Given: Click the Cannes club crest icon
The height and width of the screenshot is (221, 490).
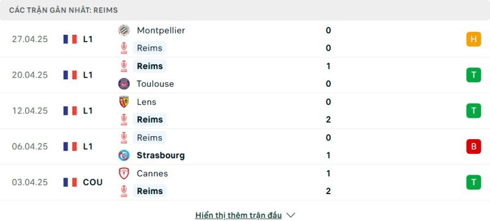Looking at the screenshot, I should coord(124,173).
